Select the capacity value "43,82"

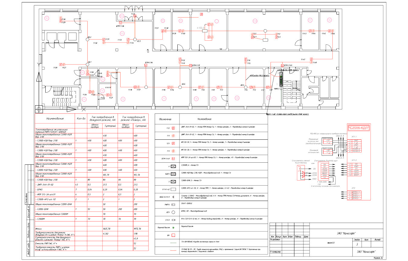(106, 234)
